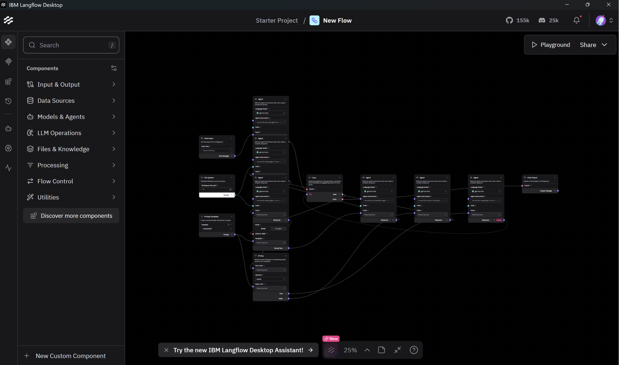This screenshot has height=365, width=619.
Task: Open the notifications bell
Action: (x=577, y=21)
